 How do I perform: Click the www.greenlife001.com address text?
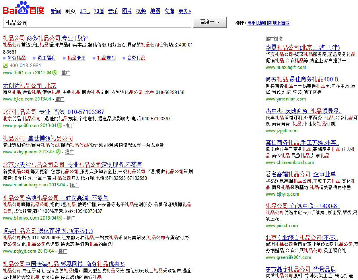tap(288, 257)
